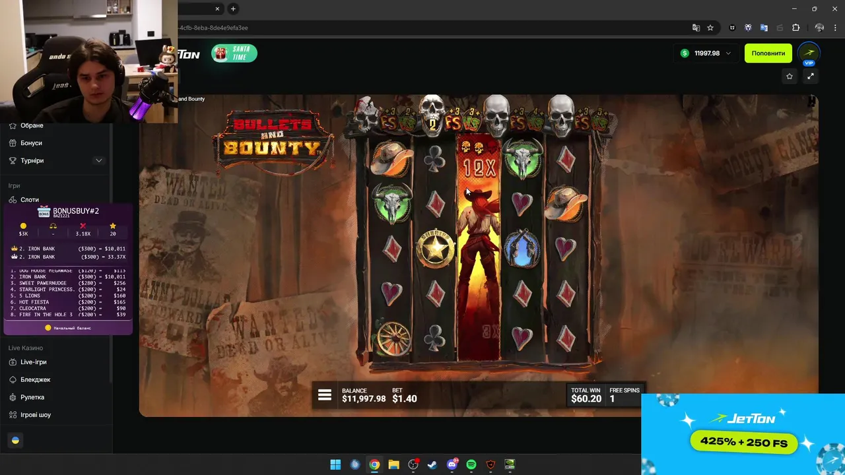Click the Поповнити deposit button
845x475 pixels.
768,53
